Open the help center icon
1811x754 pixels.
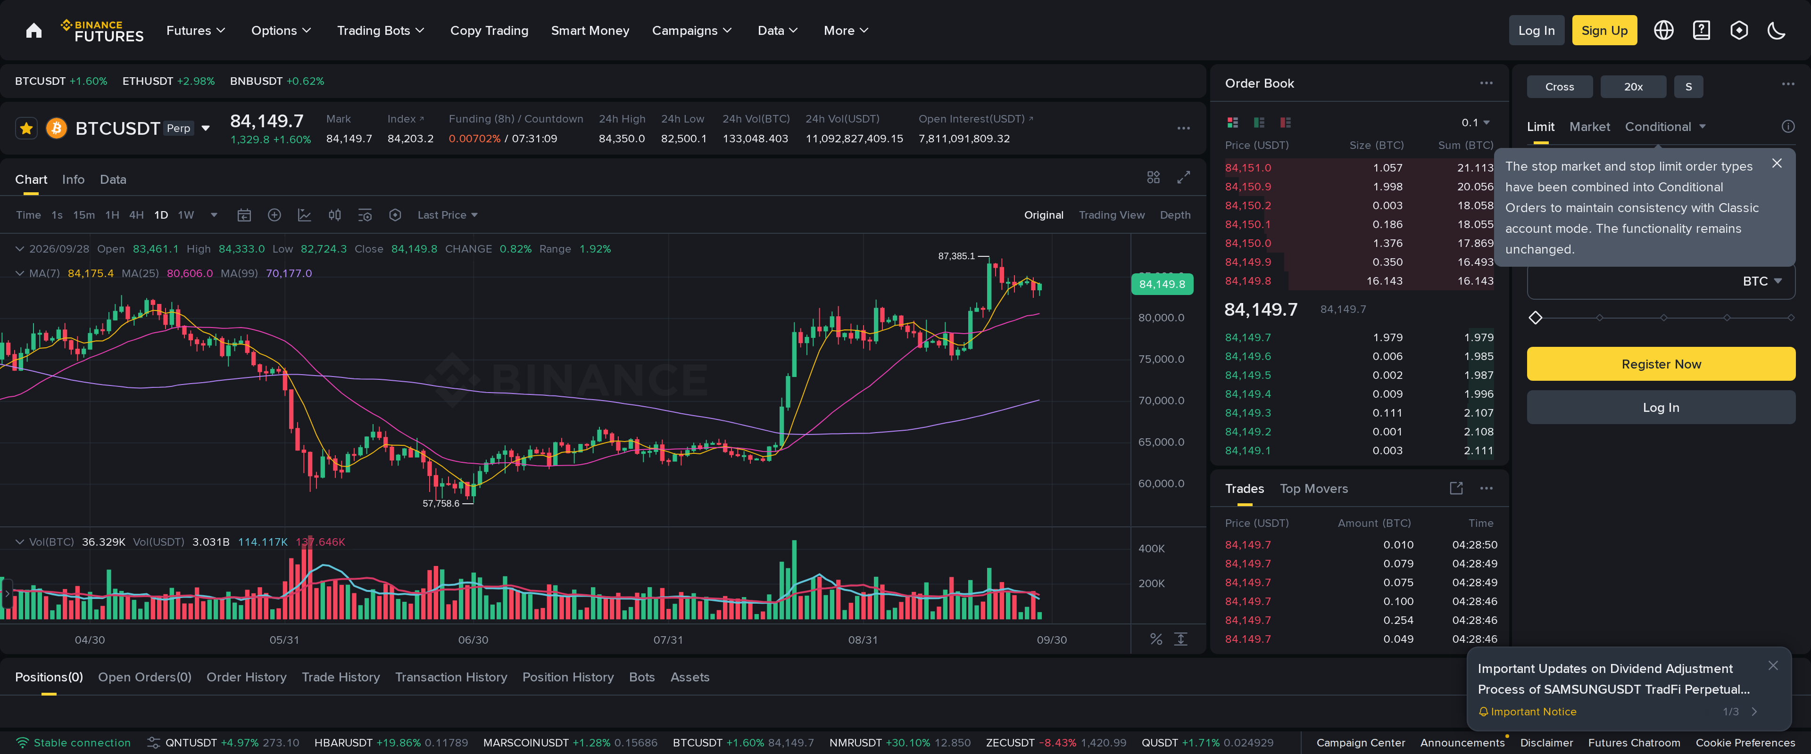tap(1701, 30)
